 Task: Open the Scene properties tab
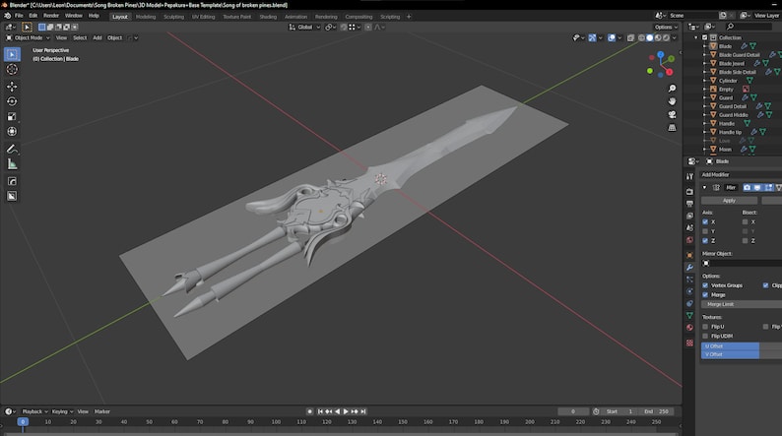(x=689, y=227)
